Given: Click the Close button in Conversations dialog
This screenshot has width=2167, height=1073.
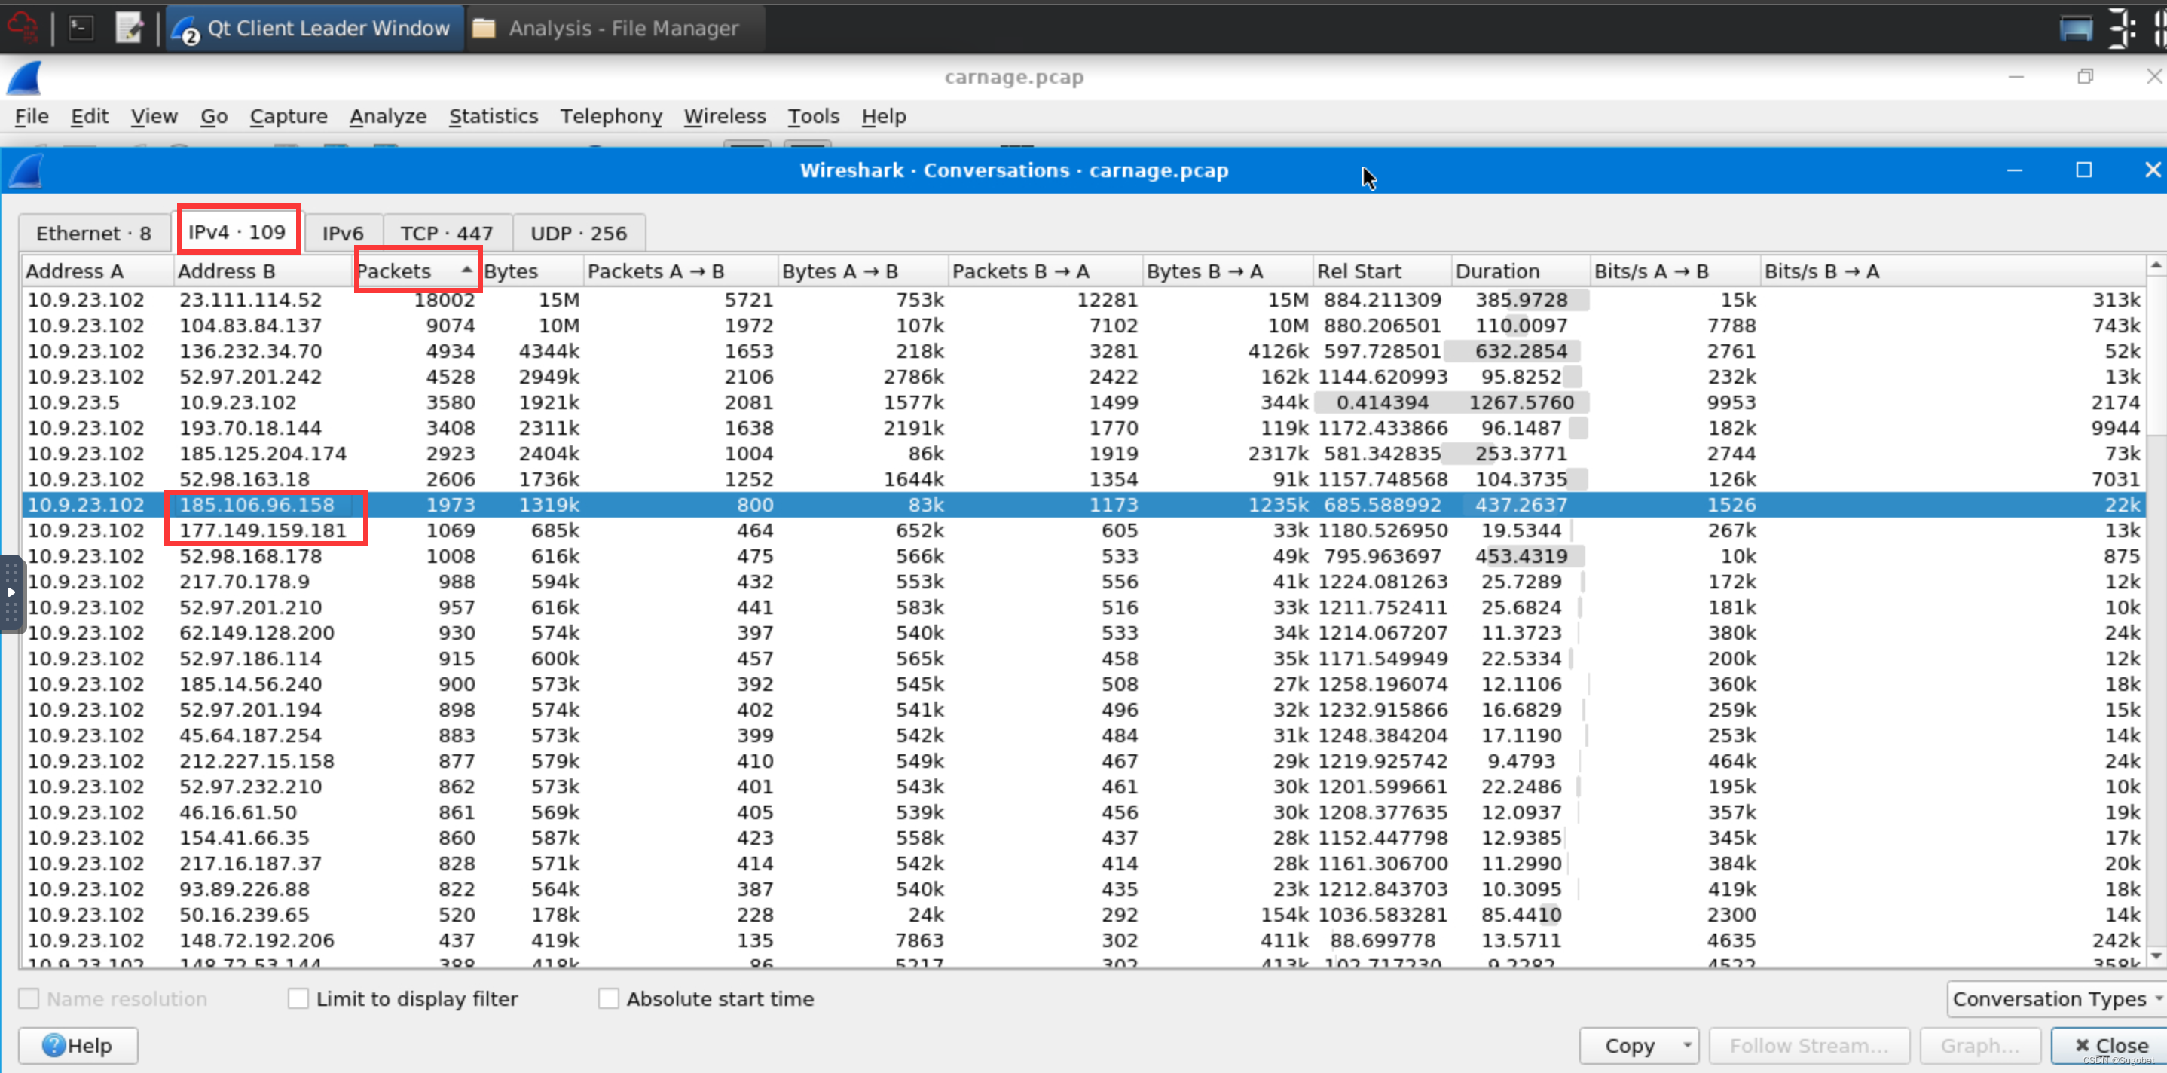Looking at the screenshot, I should point(2110,1045).
